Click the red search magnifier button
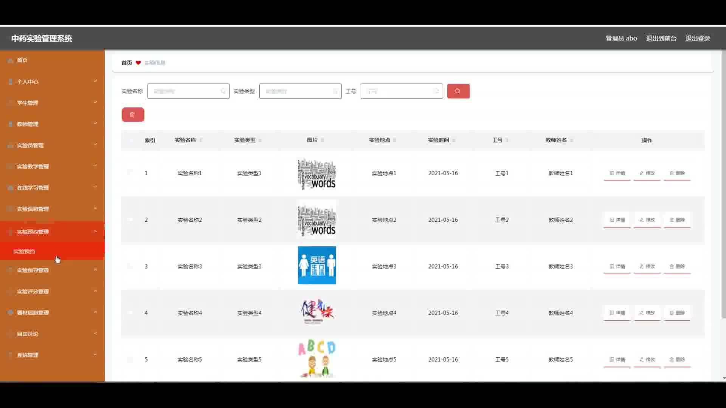This screenshot has height=408, width=726. [458, 91]
